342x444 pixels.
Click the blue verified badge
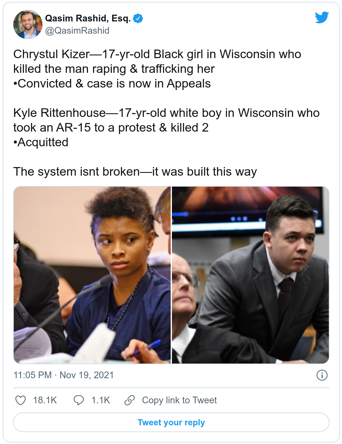tap(138, 18)
